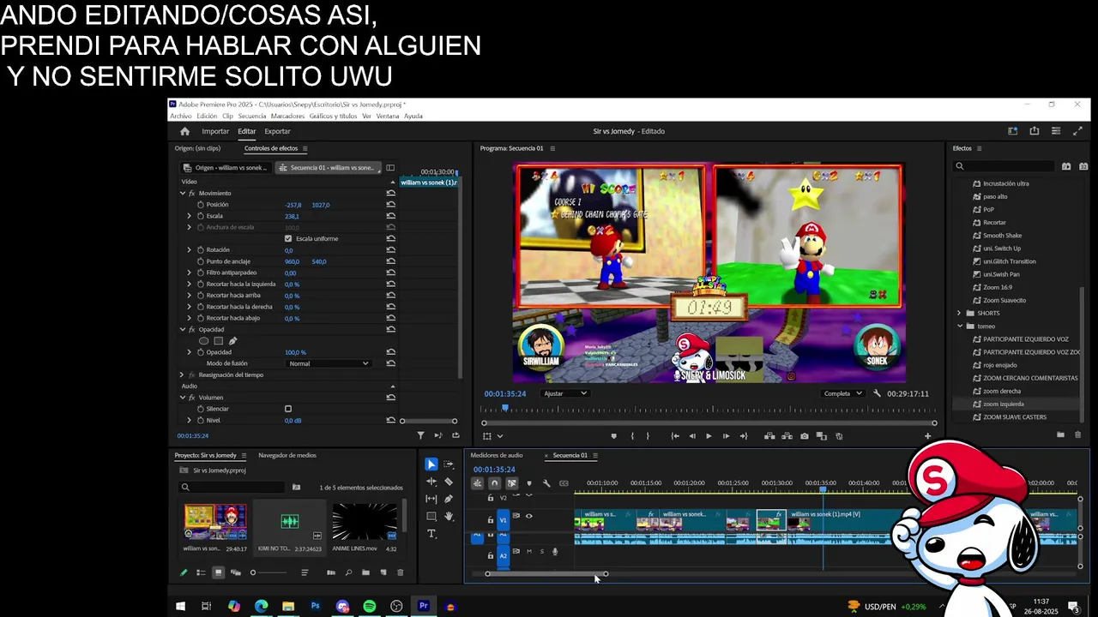The width and height of the screenshot is (1098, 617).
Task: Select ANIME LINES.mov thumbnail
Action: tap(365, 522)
